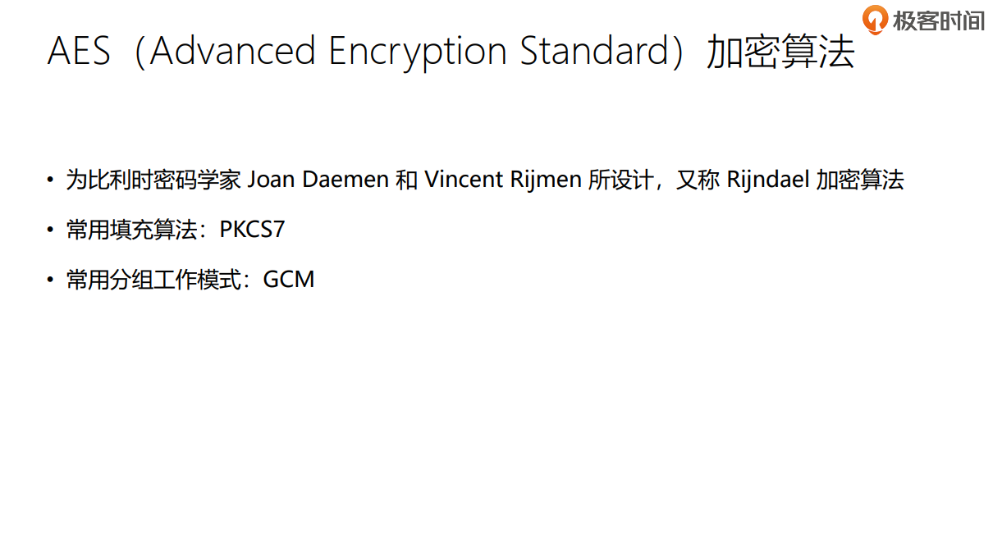Click the word AES in the title
The height and width of the screenshot is (538, 1002).
pos(79,52)
